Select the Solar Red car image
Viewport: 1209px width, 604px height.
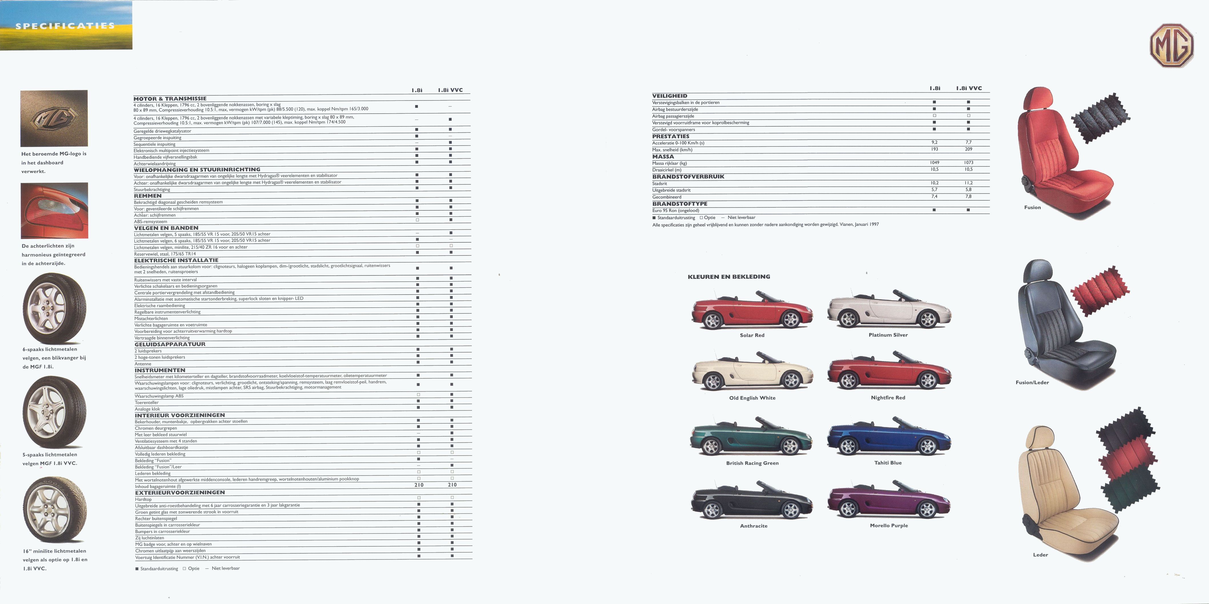[x=752, y=309]
